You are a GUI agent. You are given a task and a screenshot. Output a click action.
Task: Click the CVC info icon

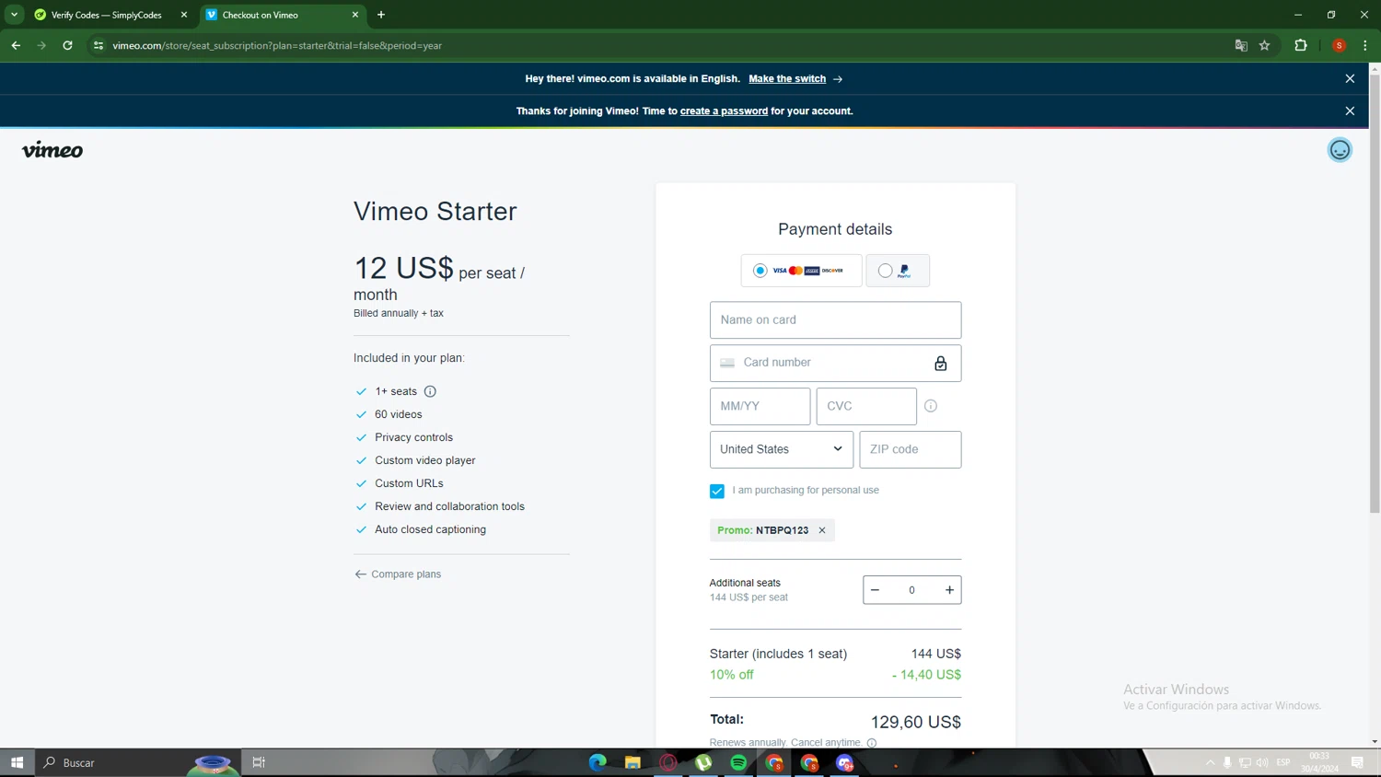[931, 406]
